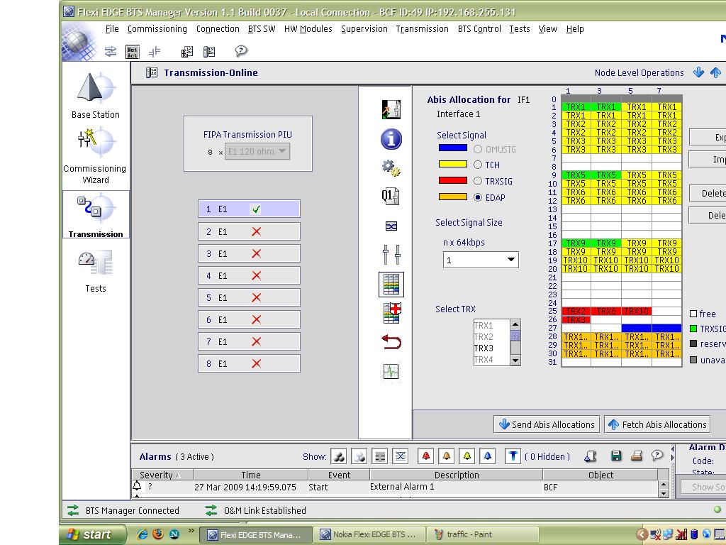
Task: Click Fetch Abis Allocations button
Action: point(657,424)
